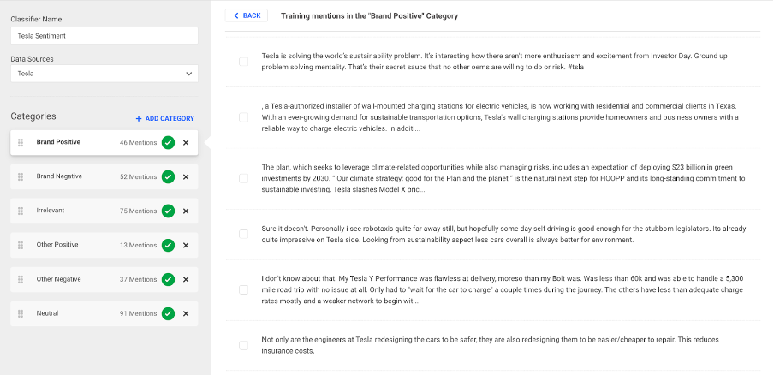The height and width of the screenshot is (375, 774).
Task: Click the green checkmark beside Other Negative
Action: click(169, 279)
